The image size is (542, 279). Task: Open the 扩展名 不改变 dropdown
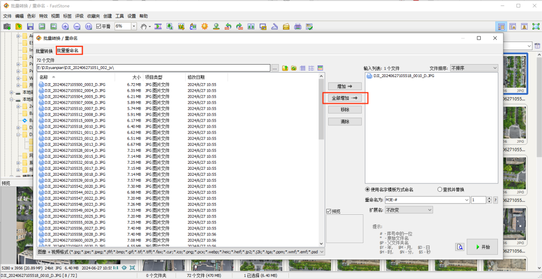(409, 210)
